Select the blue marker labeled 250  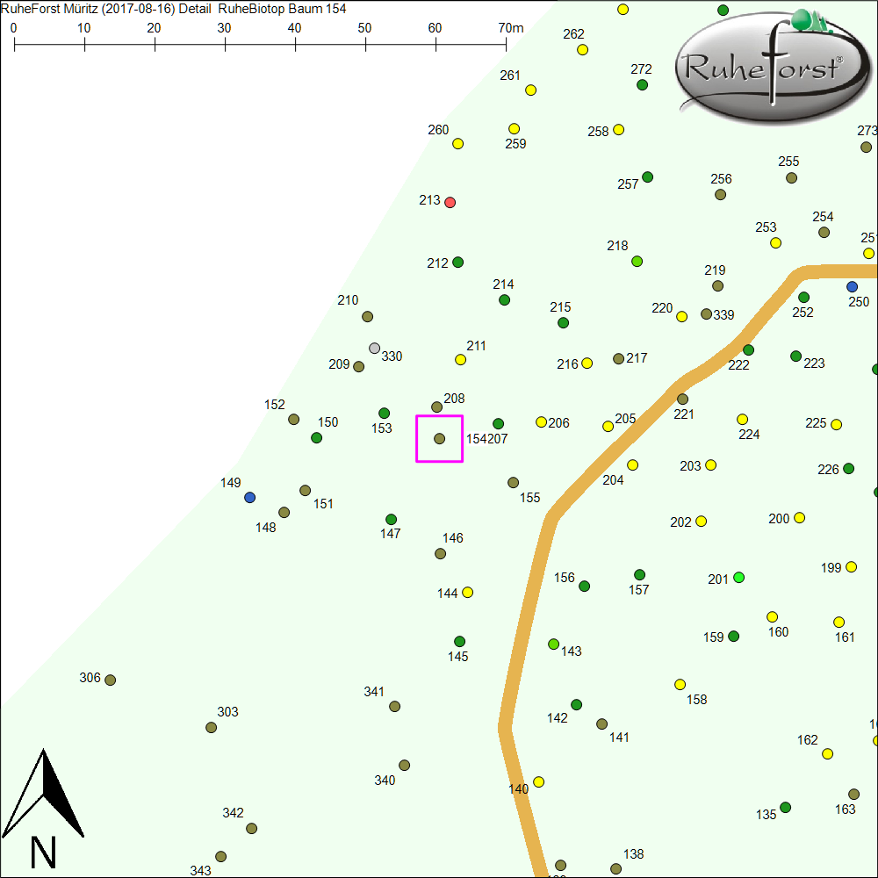(852, 286)
